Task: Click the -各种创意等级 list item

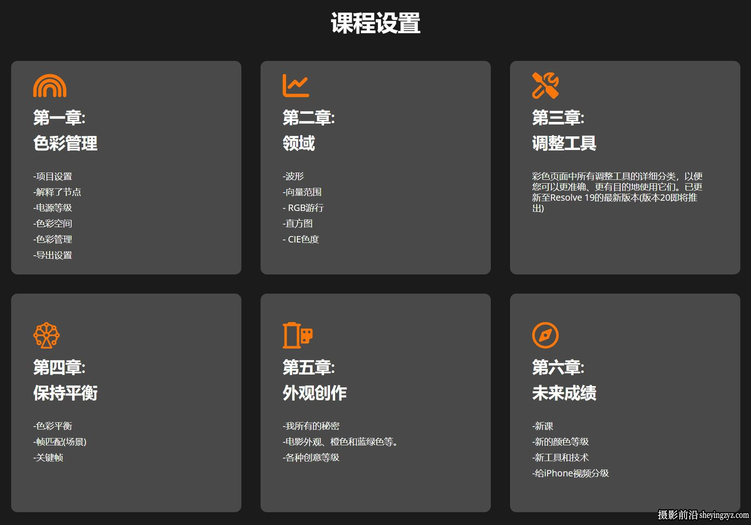Action: [x=311, y=458]
